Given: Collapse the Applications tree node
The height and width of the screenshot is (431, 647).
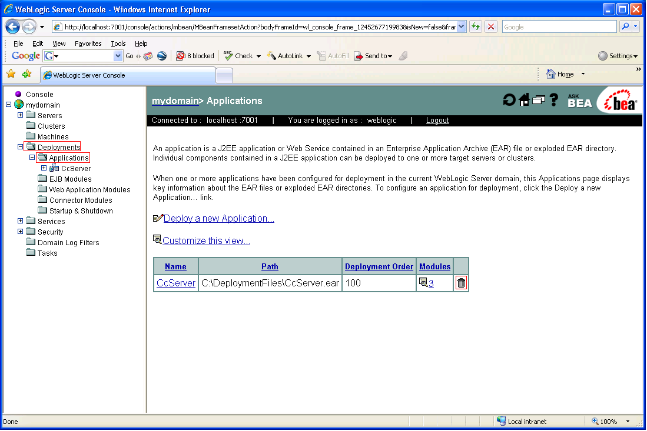Looking at the screenshot, I should [x=32, y=158].
